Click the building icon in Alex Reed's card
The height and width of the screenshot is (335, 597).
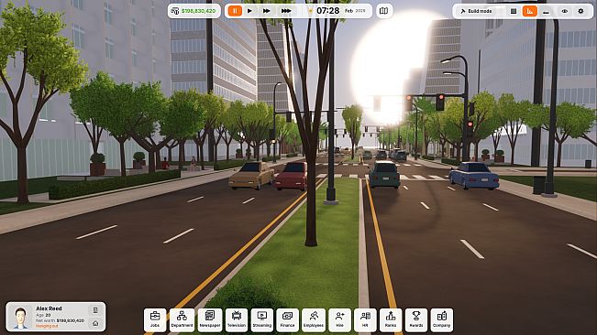pyautogui.click(x=95, y=310)
